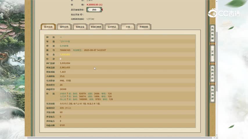The height and width of the screenshot is (139, 248).
Task: Open the 法术修正 tab
Action: 112,27
